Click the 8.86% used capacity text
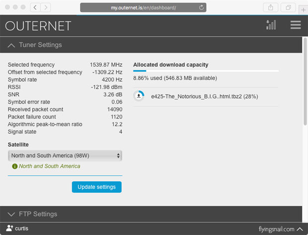 175,78
